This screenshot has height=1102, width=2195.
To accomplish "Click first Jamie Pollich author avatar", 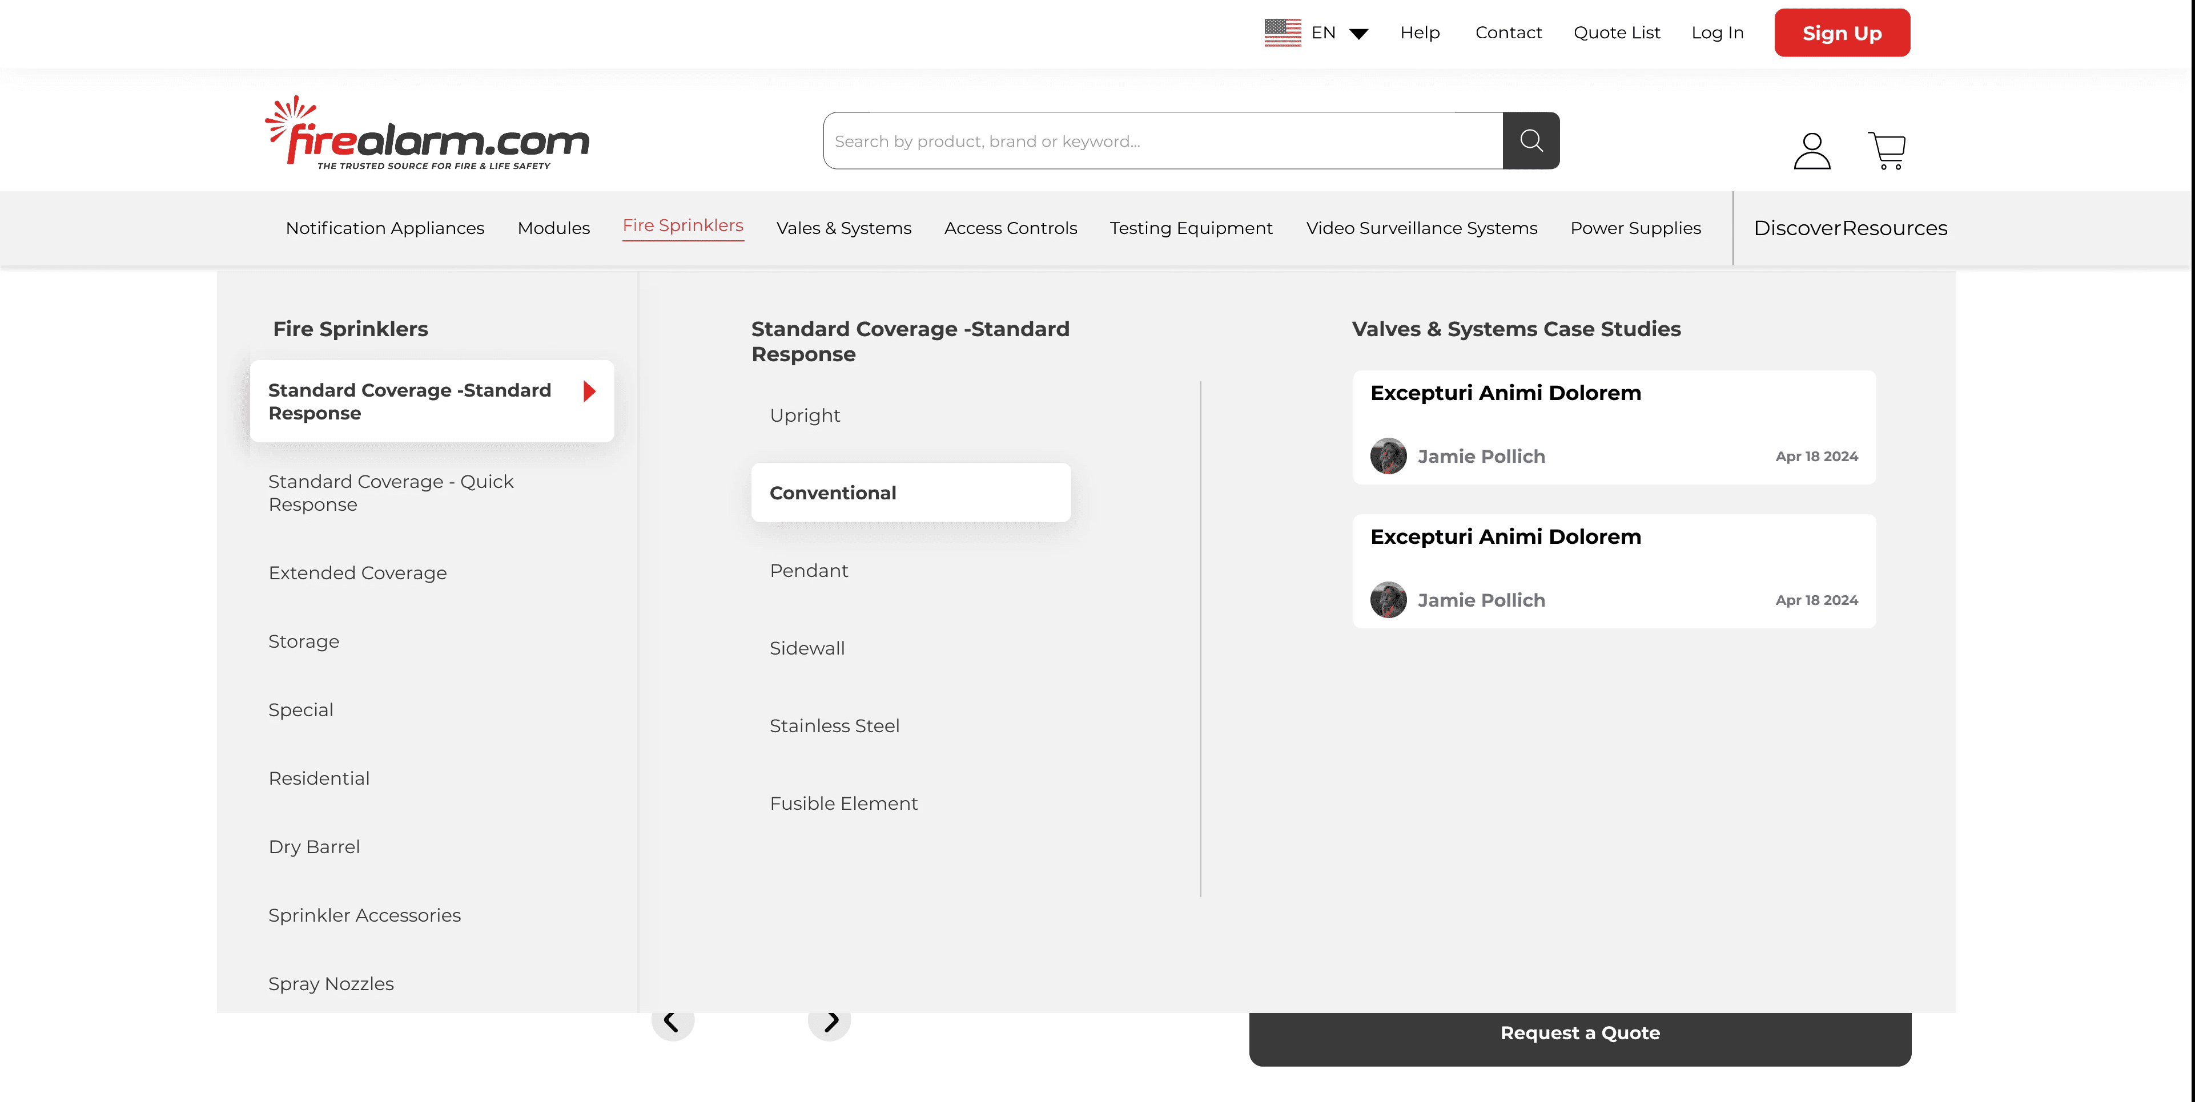I will click(x=1388, y=457).
